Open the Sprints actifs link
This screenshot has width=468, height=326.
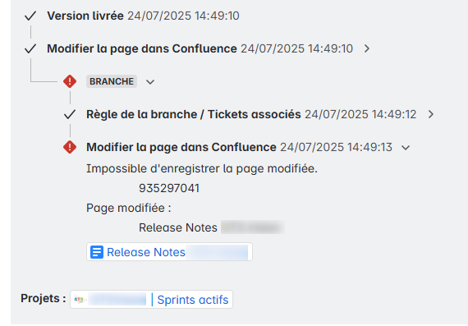[193, 300]
